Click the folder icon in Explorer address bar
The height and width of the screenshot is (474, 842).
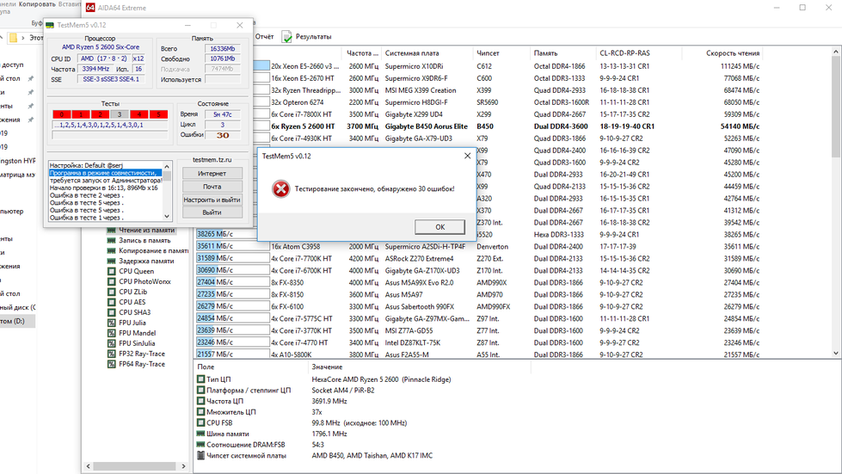[13, 38]
